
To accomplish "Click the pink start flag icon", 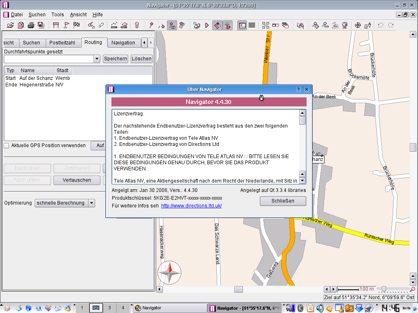I will point(67,25).
